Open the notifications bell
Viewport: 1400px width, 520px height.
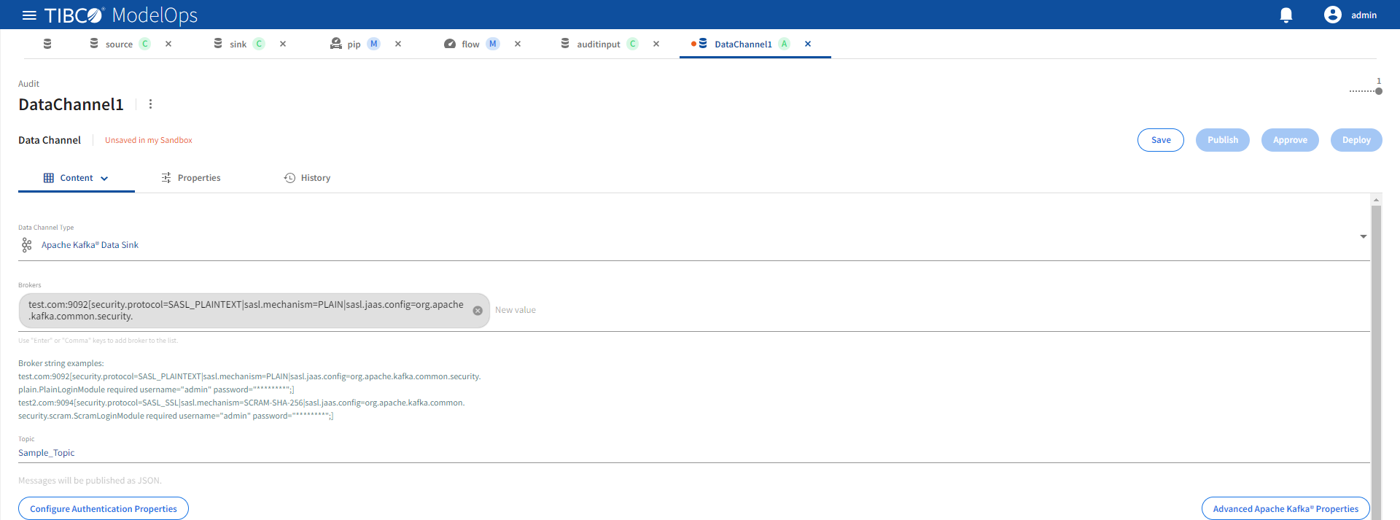click(x=1286, y=15)
